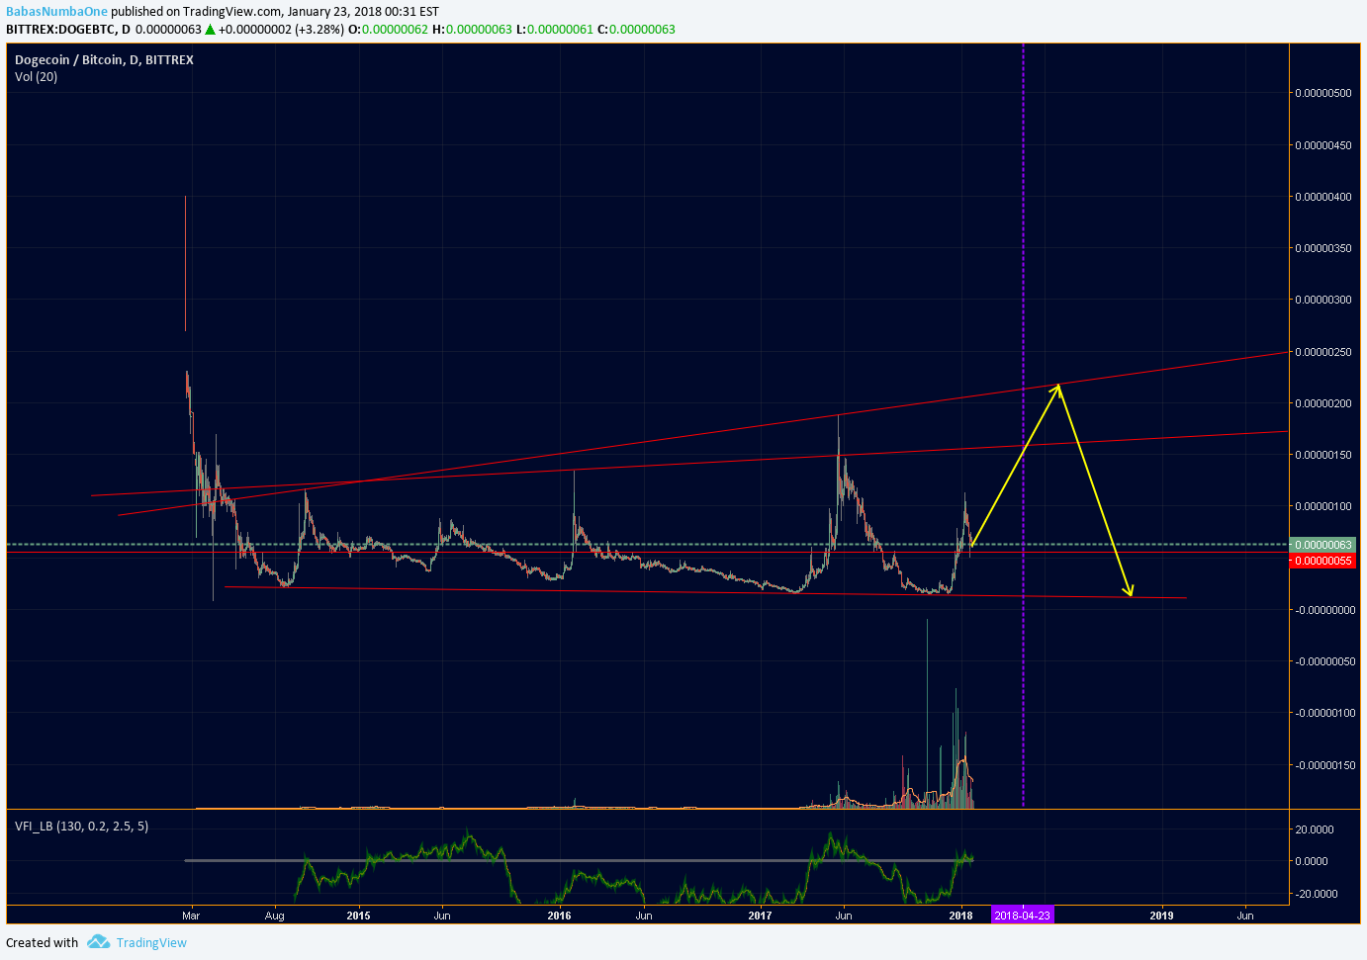
Task: Click the 0.00000200 price axis label
Action: (1323, 403)
